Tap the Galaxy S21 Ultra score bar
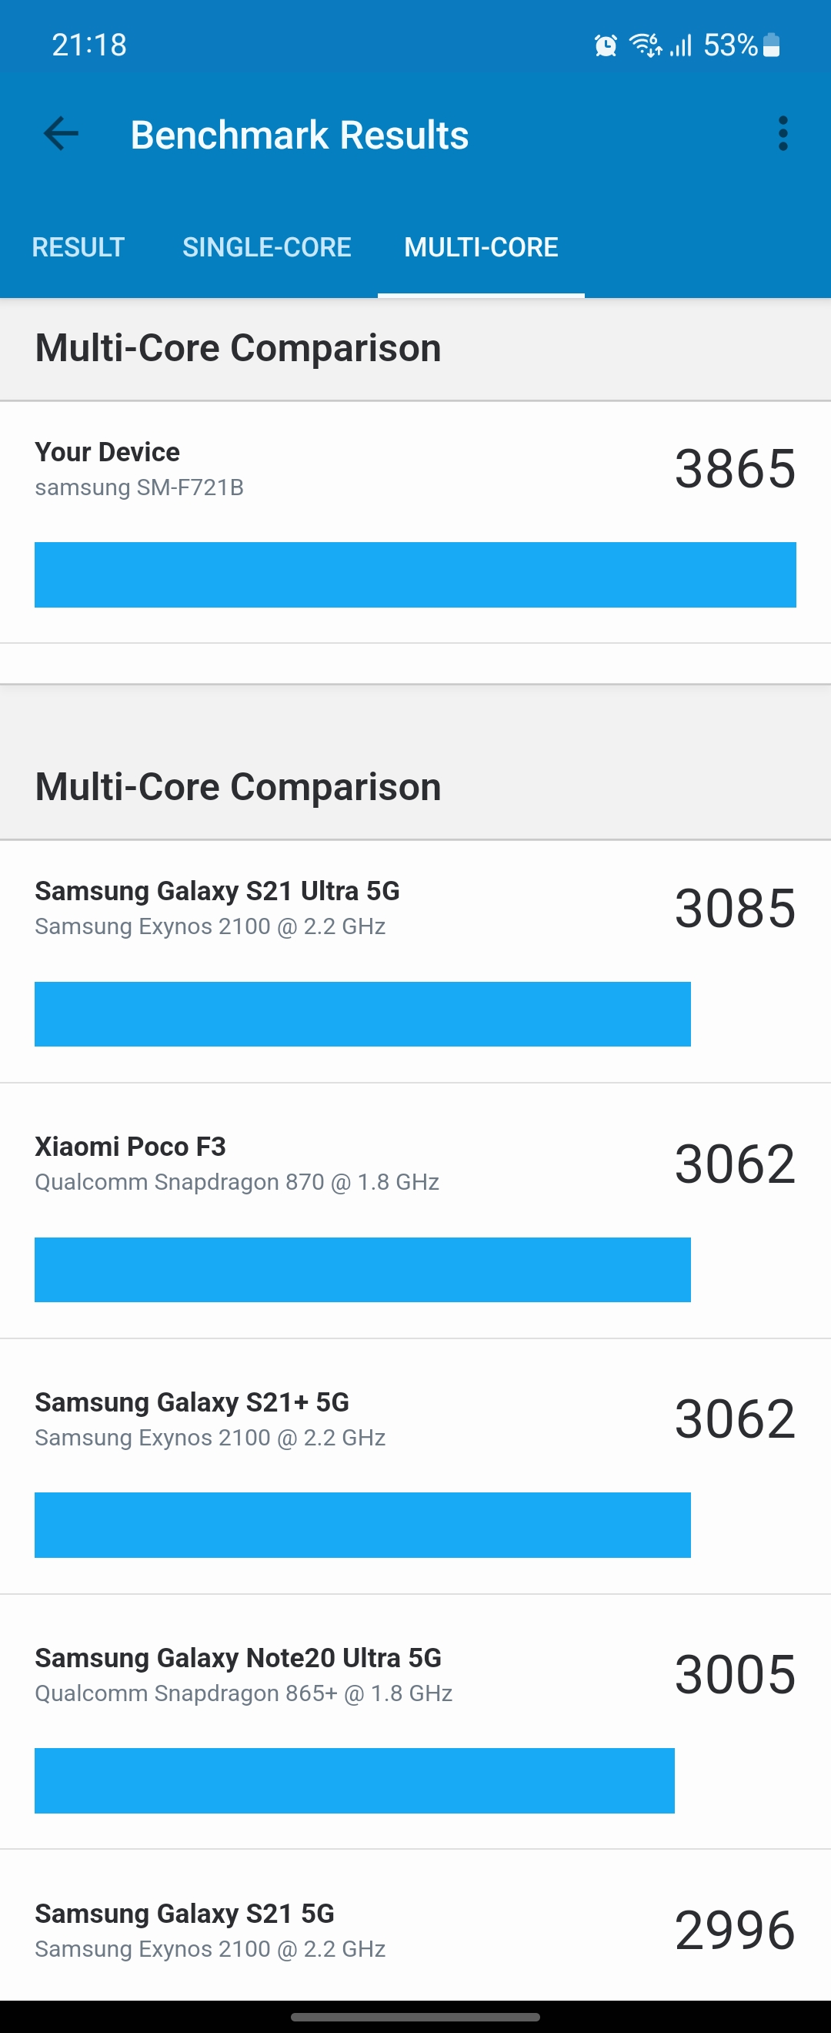 362,1014
